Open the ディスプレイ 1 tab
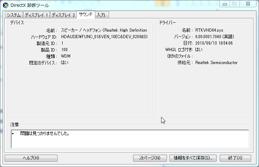Screen dimensions: 259x167 [x=36, y=15]
